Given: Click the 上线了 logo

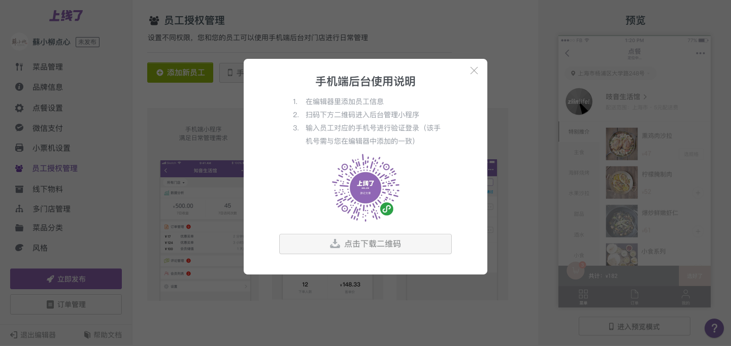Looking at the screenshot, I should [x=66, y=16].
